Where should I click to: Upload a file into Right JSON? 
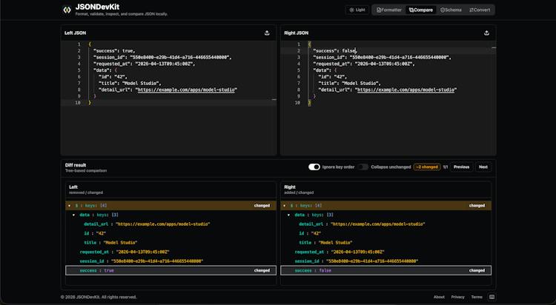(x=486, y=33)
